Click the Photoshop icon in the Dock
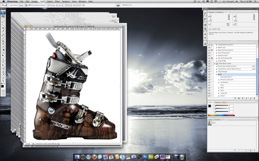Image resolution: width=259 pixels, height=161 pixels. click(145, 157)
